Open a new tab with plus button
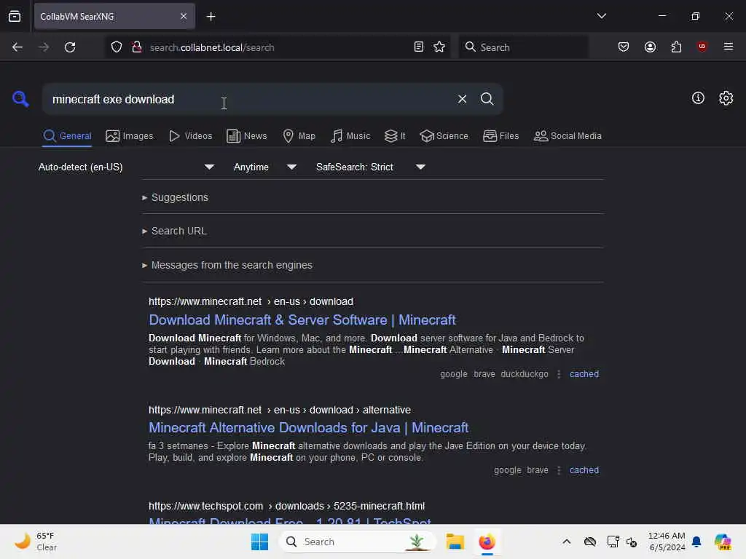This screenshot has width=746, height=559. 211,16
